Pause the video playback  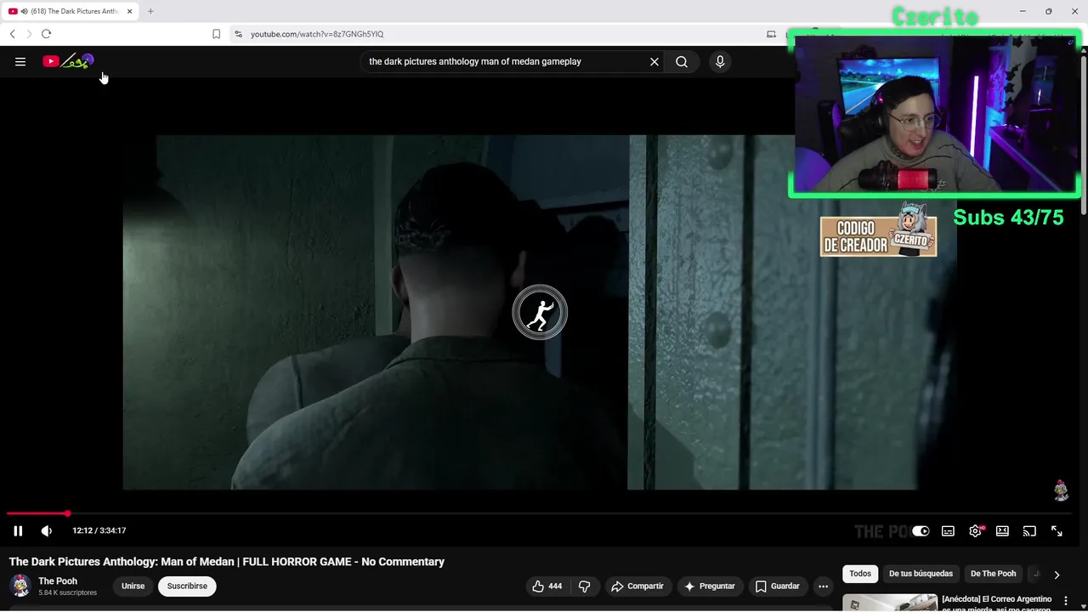pos(18,530)
